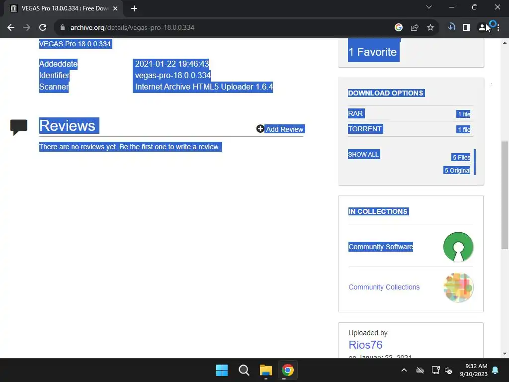Open the clock showing 9:32 AM
The width and height of the screenshot is (509, 382).
(474, 370)
